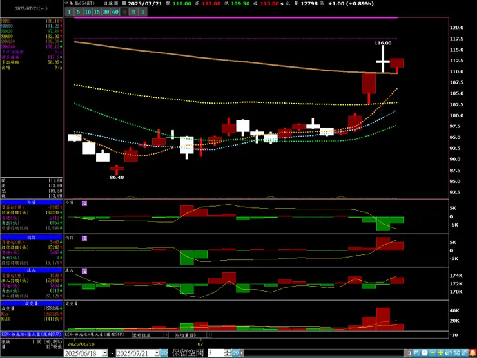Image resolution: width=477 pixels, height=358 pixels.
Task: Click the SMA120 value row
Action: click(x=32, y=42)
